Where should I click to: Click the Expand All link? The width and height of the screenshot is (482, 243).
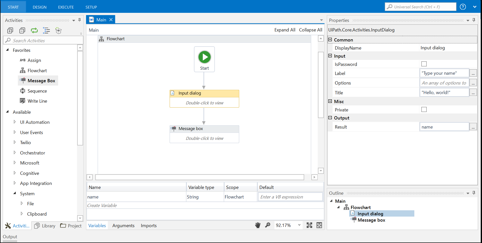285,30
